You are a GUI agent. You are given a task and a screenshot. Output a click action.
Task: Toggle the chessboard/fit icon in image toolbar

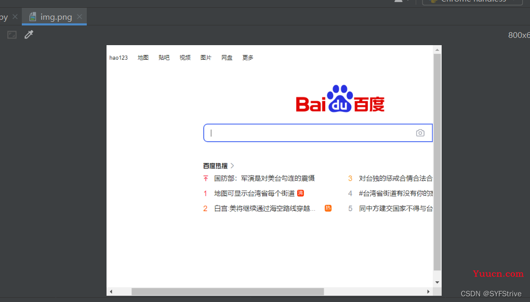point(12,35)
